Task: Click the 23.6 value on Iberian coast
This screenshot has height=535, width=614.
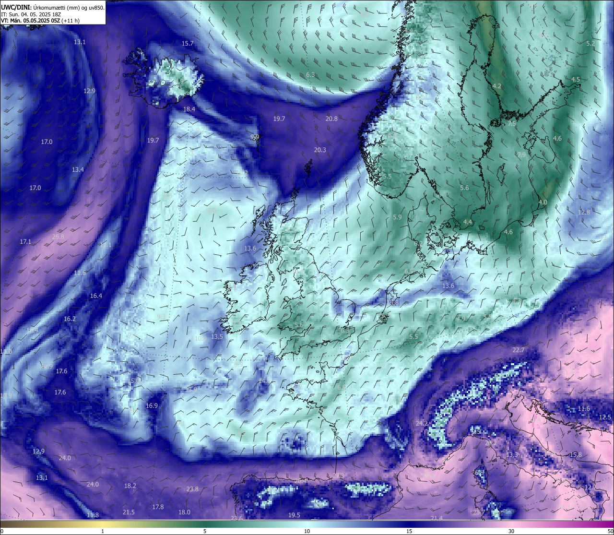Action: (x=236, y=518)
